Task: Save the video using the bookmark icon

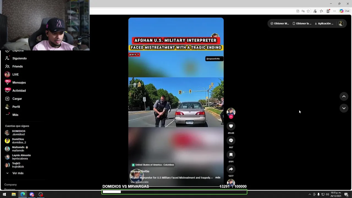Action: click(231, 155)
